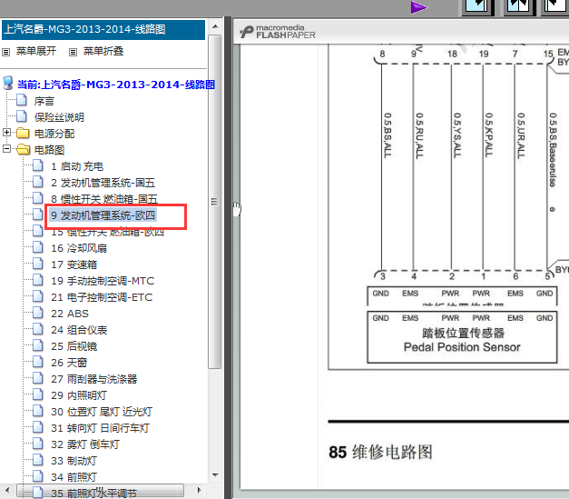Open 22 ABS diagram
This screenshot has width=569, height=499.
coord(70,314)
